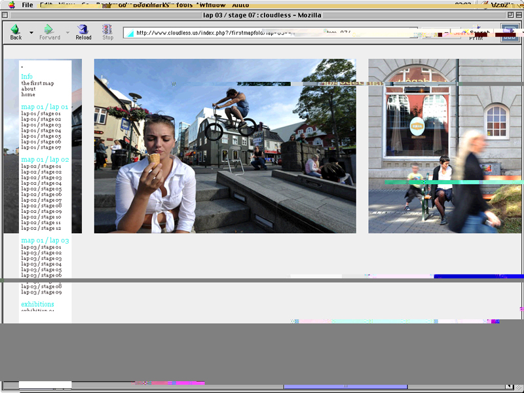This screenshot has width=524, height=393.
Task: Click the Stop loading button
Action: coord(107,32)
